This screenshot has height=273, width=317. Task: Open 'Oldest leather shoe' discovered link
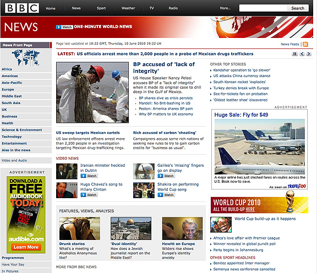click(240, 100)
